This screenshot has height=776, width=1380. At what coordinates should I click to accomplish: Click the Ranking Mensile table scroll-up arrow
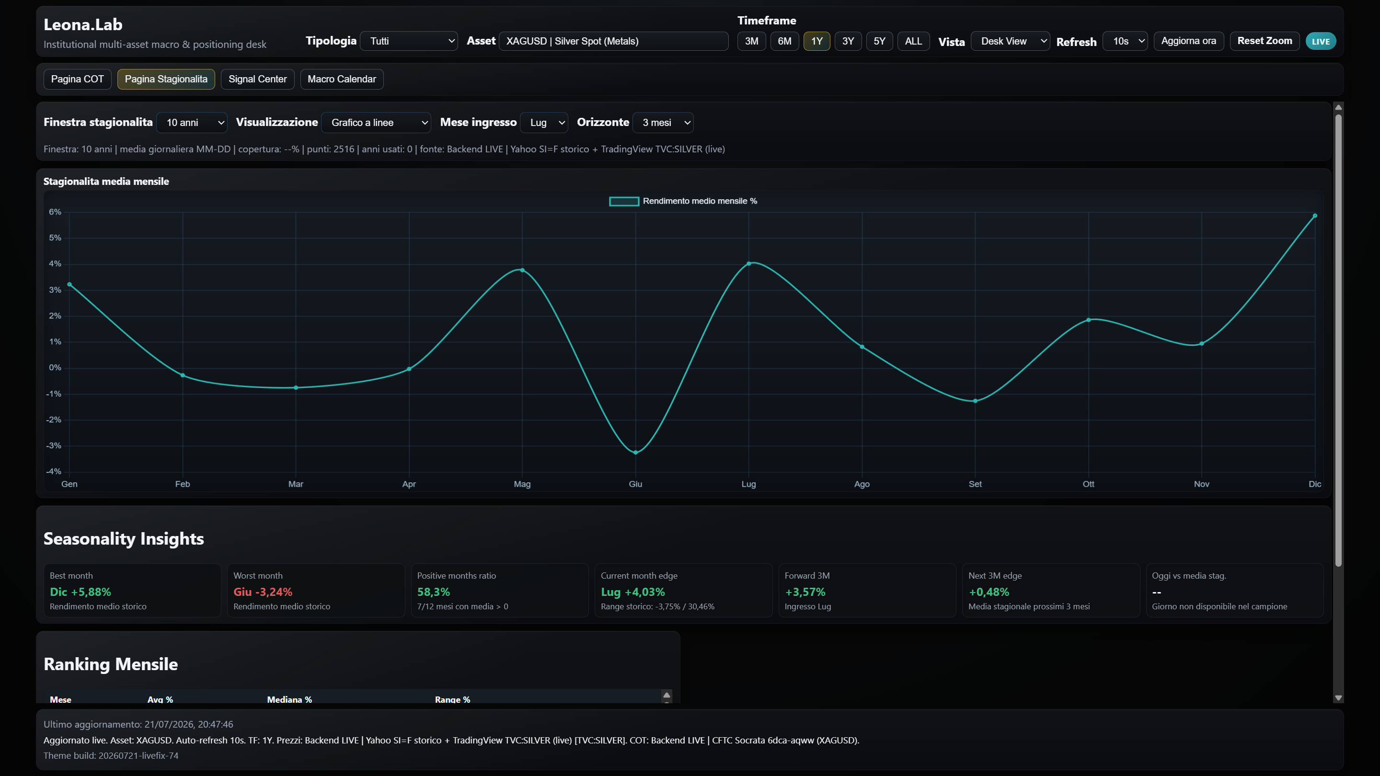click(667, 695)
